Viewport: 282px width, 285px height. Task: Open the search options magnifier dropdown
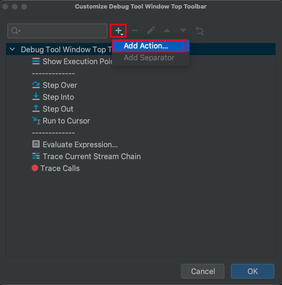point(16,31)
